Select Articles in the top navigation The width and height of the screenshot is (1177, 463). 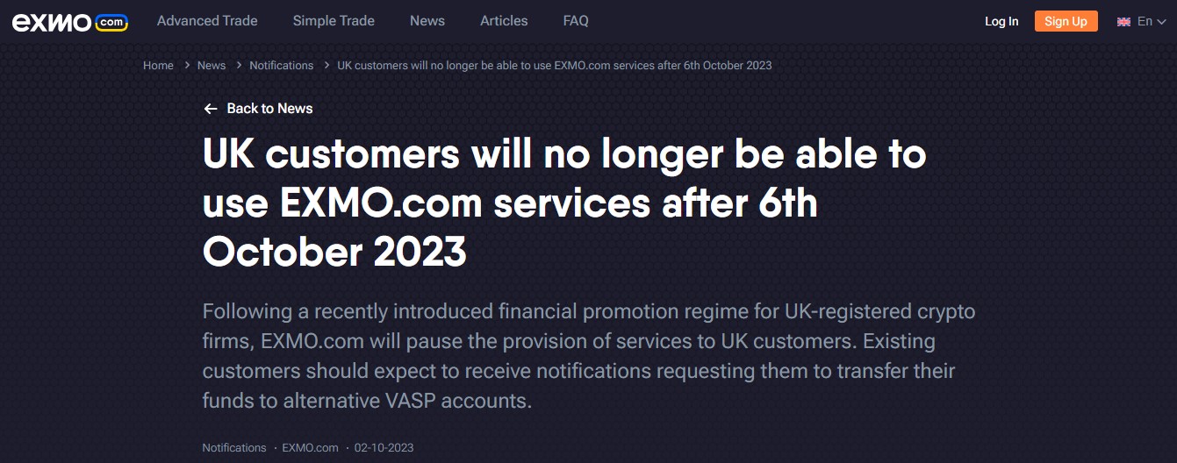point(504,21)
